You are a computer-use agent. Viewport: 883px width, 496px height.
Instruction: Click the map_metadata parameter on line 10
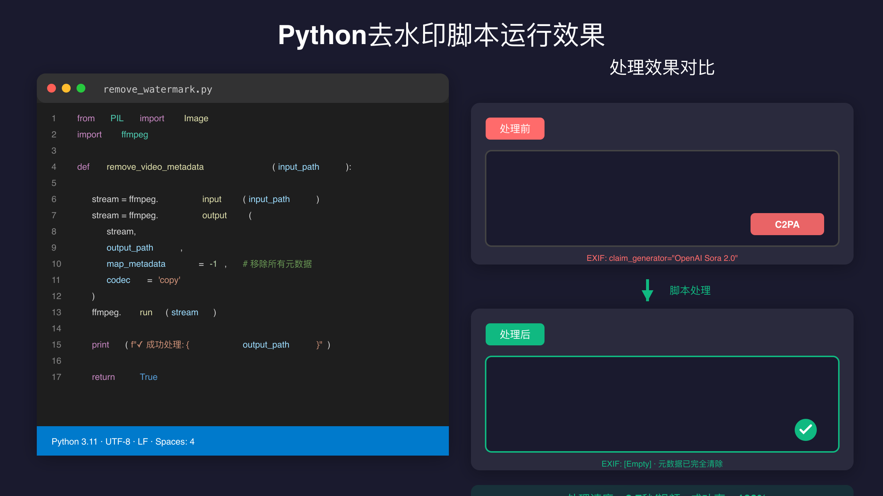coord(136,264)
